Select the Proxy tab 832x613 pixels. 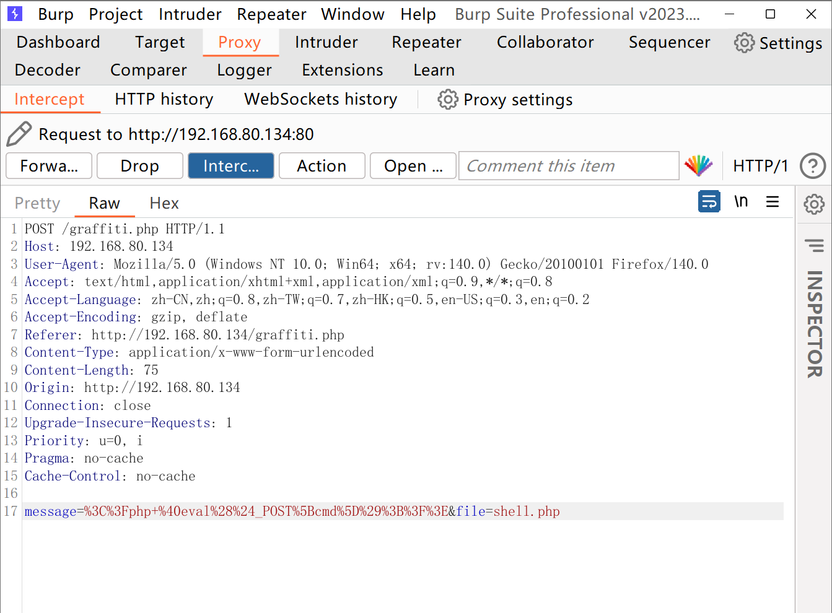click(x=240, y=42)
